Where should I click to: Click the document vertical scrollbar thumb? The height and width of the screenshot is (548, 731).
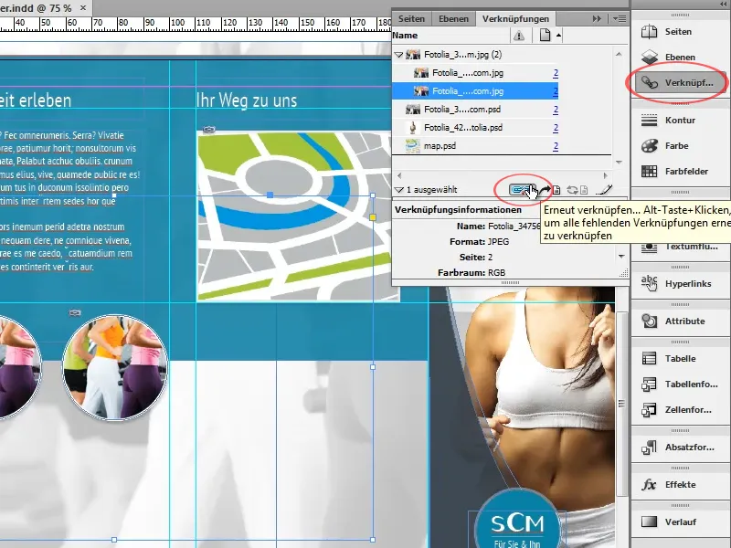coord(620,403)
